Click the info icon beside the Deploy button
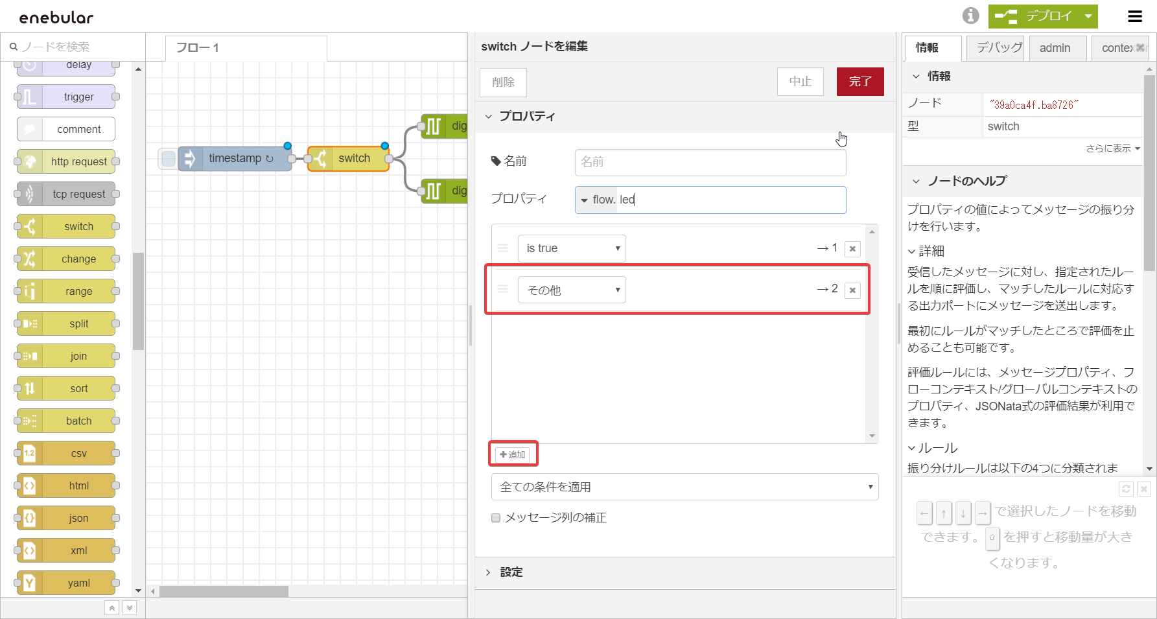The width and height of the screenshot is (1157, 619). (x=970, y=16)
